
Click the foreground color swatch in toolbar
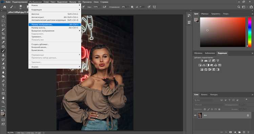click(2, 114)
